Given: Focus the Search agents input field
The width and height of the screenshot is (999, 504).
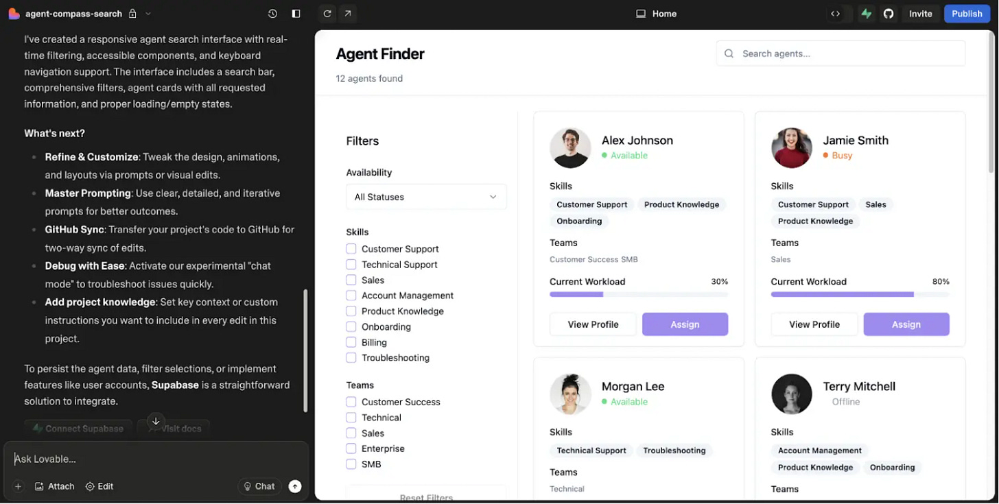Looking at the screenshot, I should pos(841,53).
